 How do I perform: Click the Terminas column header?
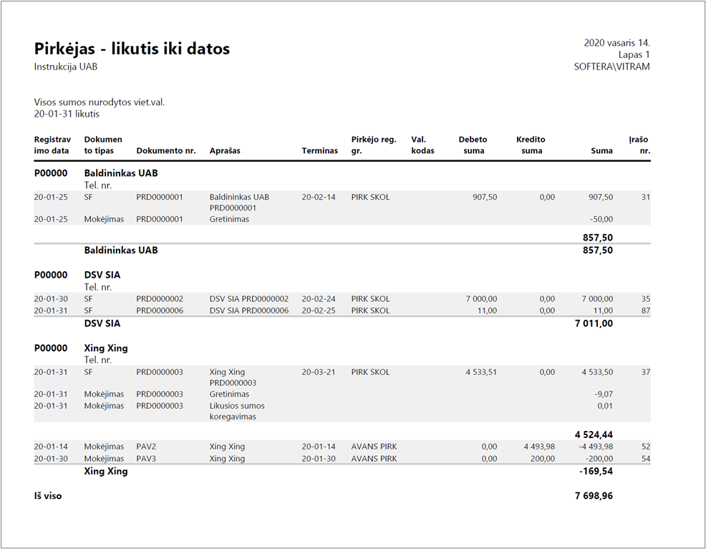(x=319, y=151)
